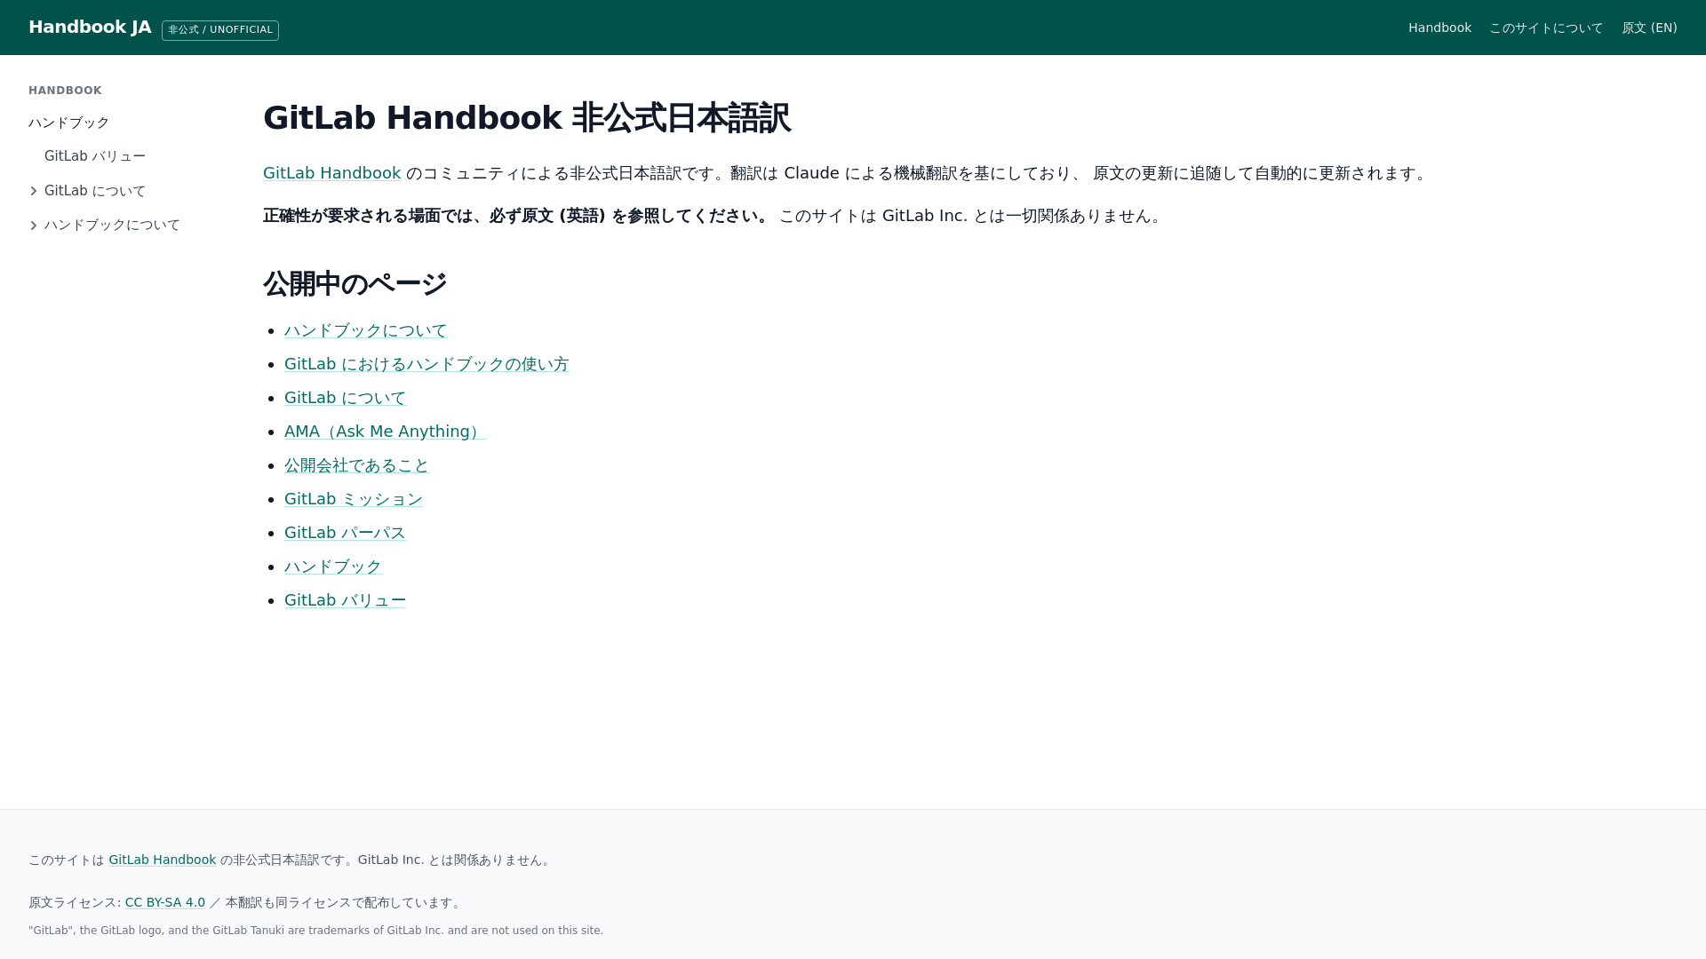Open the ハンドブック page list link
Screen dimensions: 1706x959
point(333,567)
